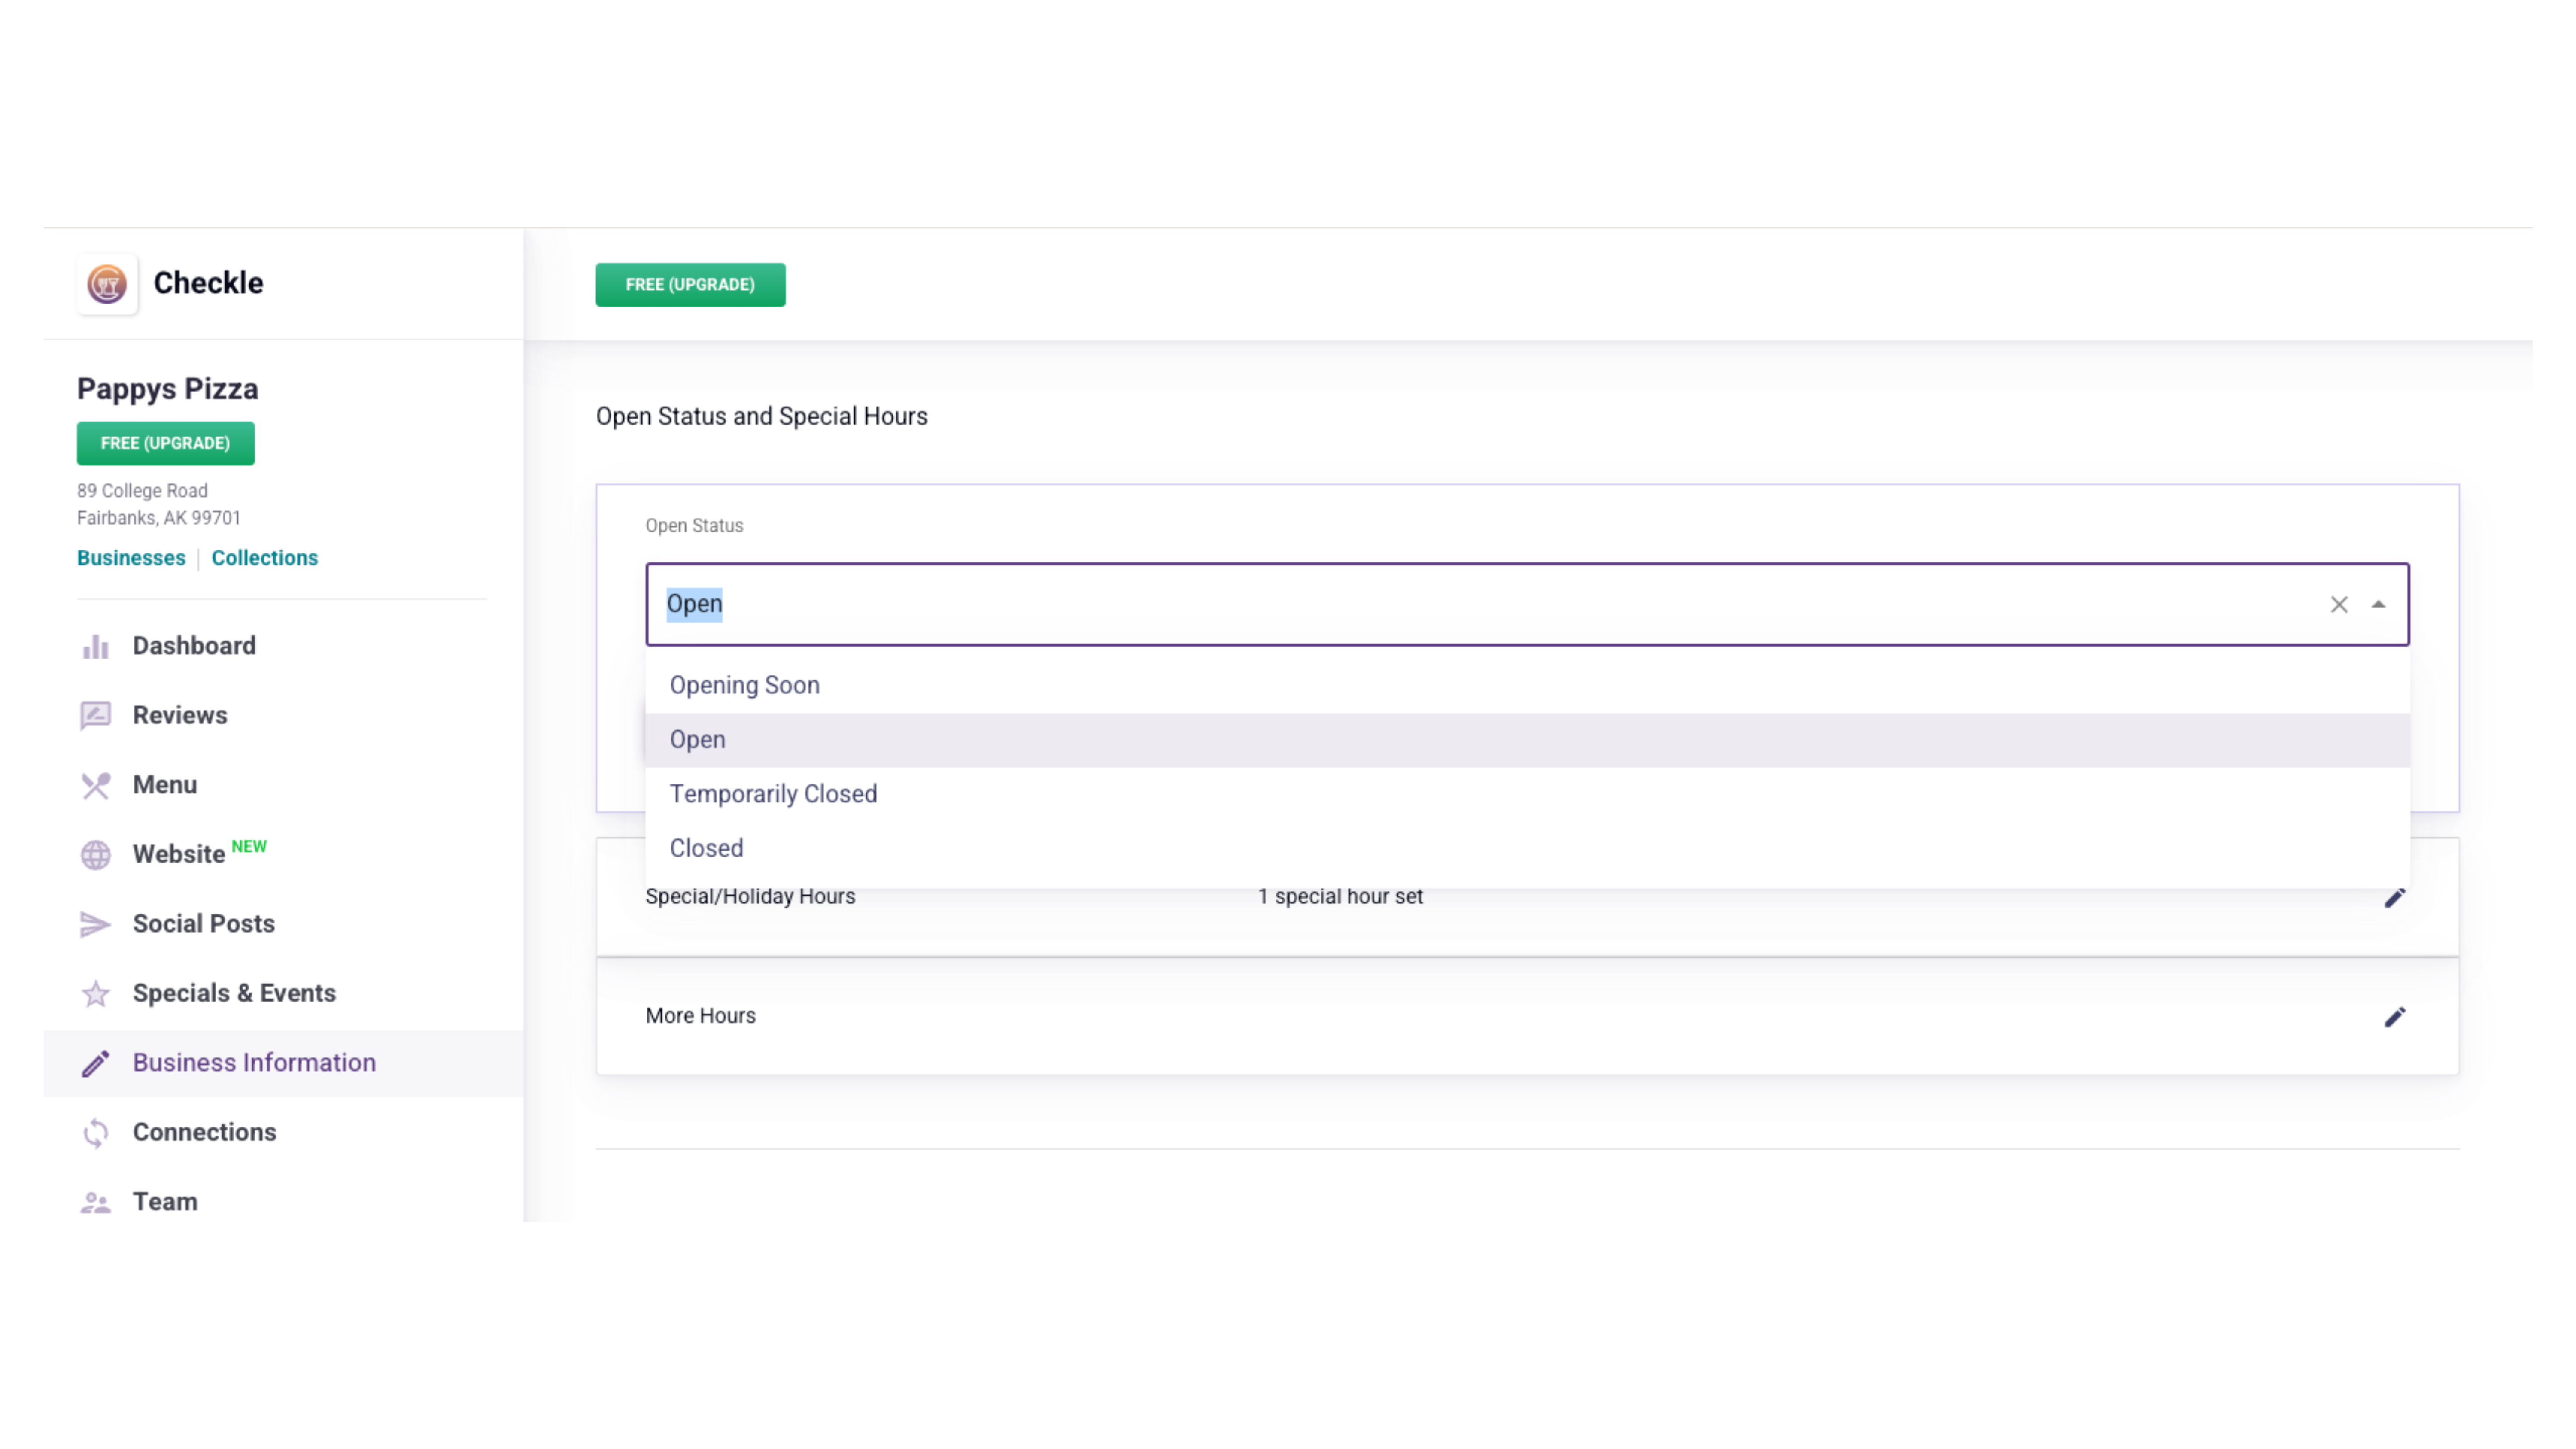Click the 'Fairbanks, AK 99701' text

pos(159,518)
